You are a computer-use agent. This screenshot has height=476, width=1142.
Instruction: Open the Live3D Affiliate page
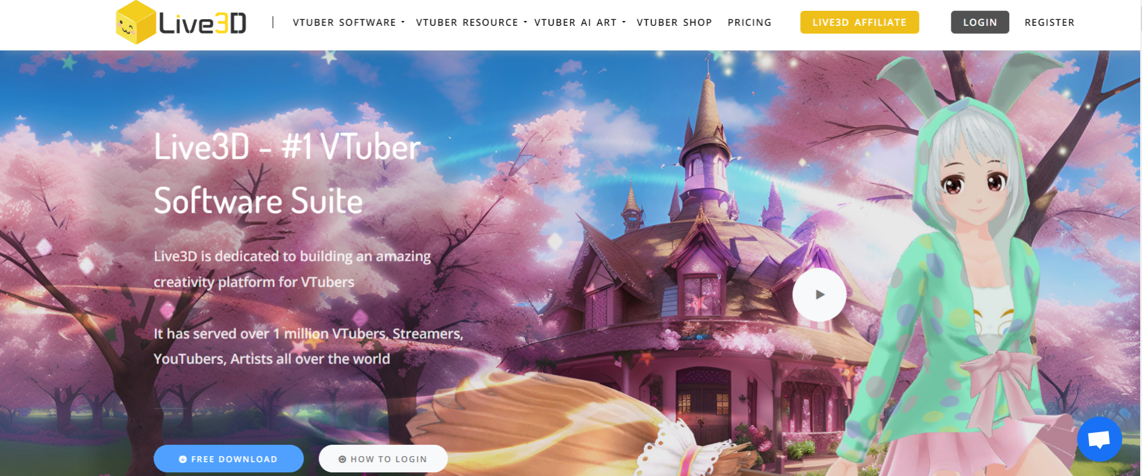(860, 22)
